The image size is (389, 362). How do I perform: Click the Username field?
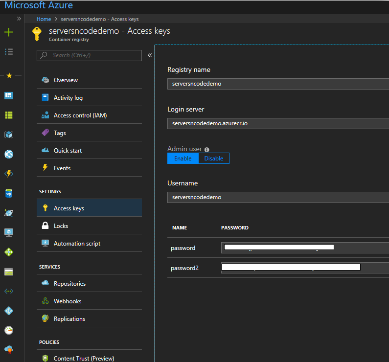pos(278,197)
